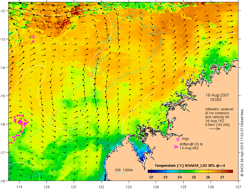Click the '0.5m/s (1kt 24h)' text
The width and height of the screenshot is (244, 189).
pyautogui.click(x=217, y=125)
